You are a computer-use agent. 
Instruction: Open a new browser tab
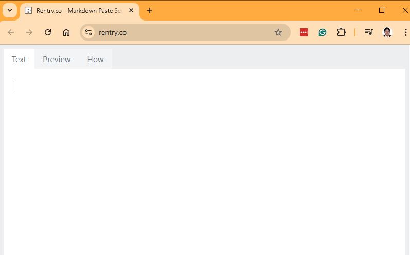[x=150, y=10]
